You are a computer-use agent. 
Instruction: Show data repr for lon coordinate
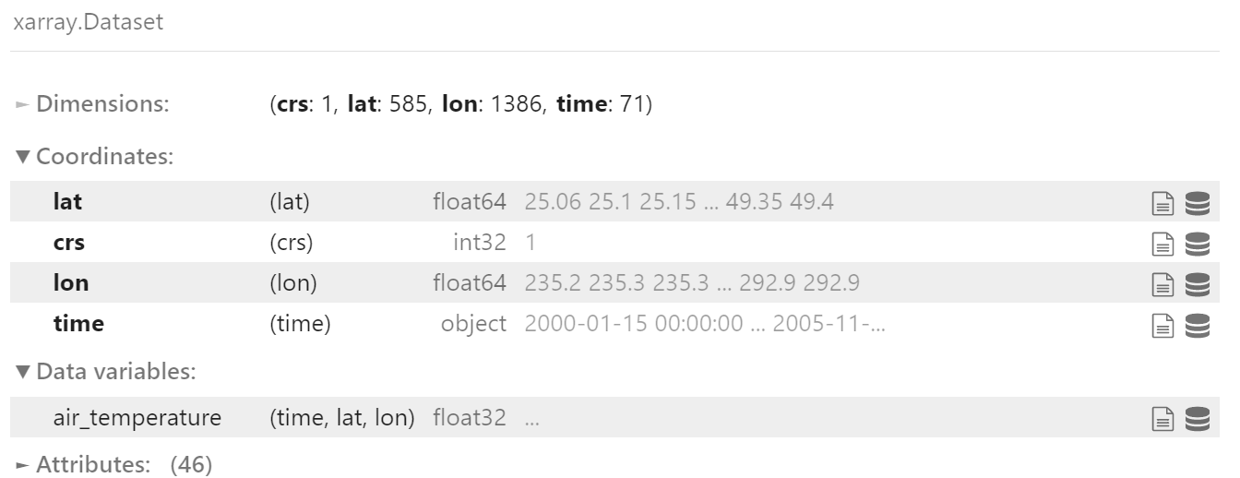[x=1197, y=283]
